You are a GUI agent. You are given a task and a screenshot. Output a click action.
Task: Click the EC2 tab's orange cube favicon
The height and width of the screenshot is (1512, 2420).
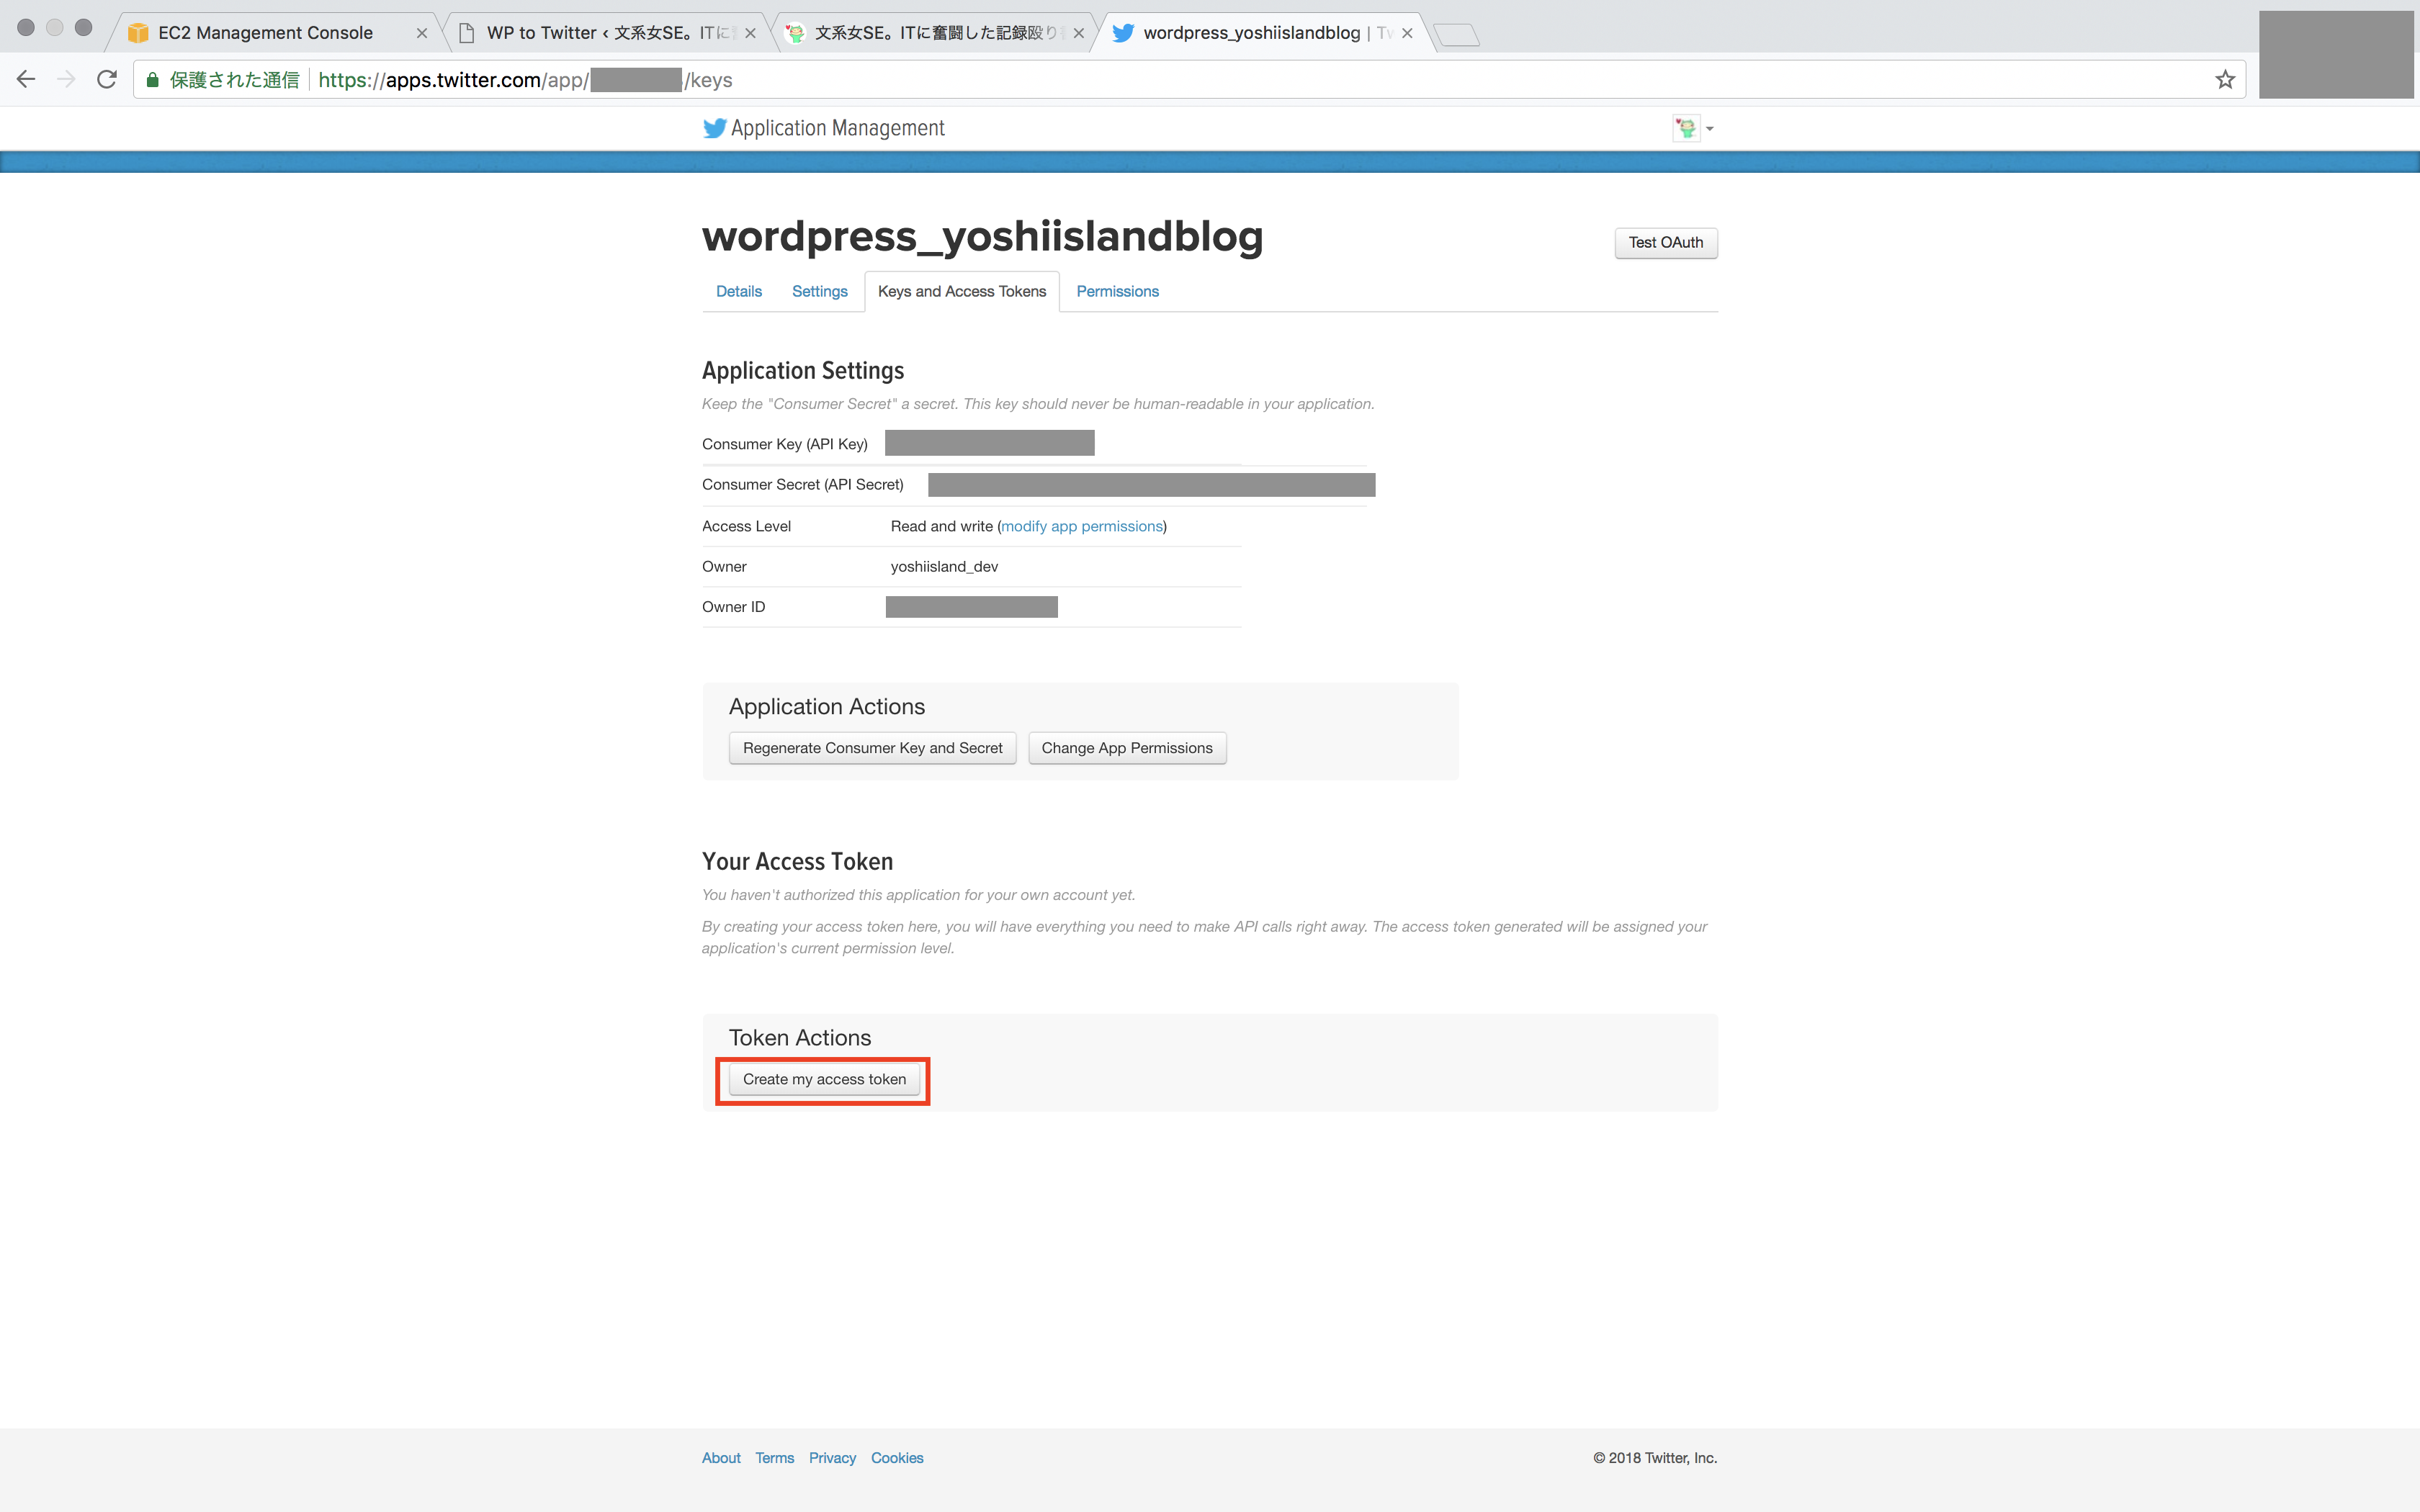138,33
